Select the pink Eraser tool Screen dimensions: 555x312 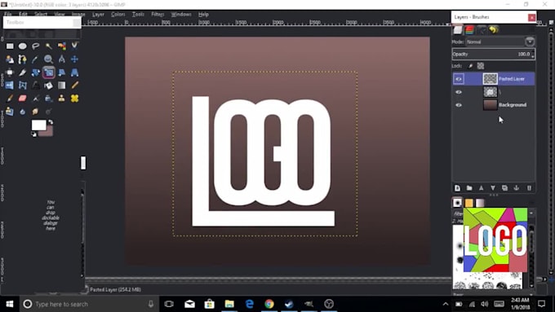(x=22, y=99)
